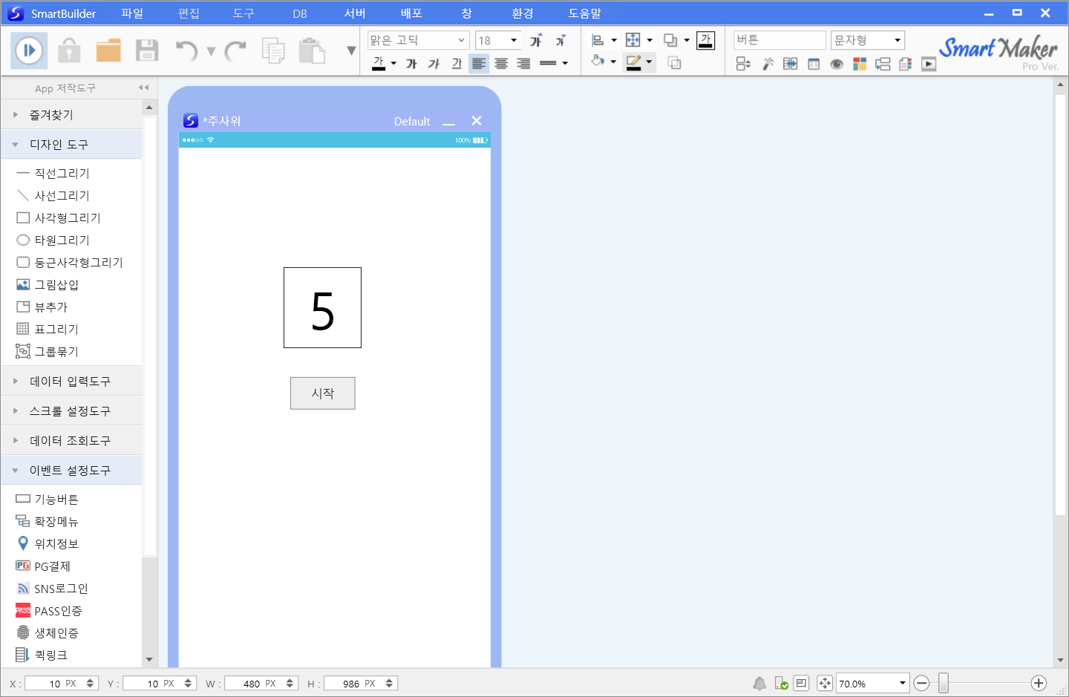
Task: Click the zoom slider handle
Action: pos(944,684)
